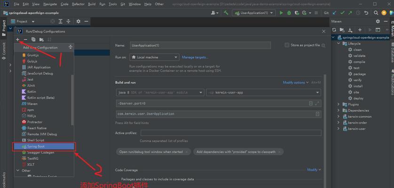This screenshot has height=188, width=394.
Task: Collapse the Maven Lifecycle node
Action: (339, 44)
